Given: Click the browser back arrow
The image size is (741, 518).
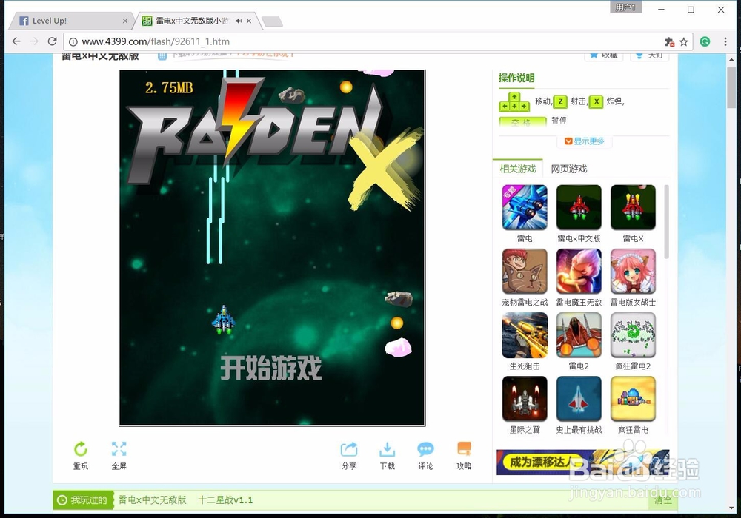Looking at the screenshot, I should 16,41.
